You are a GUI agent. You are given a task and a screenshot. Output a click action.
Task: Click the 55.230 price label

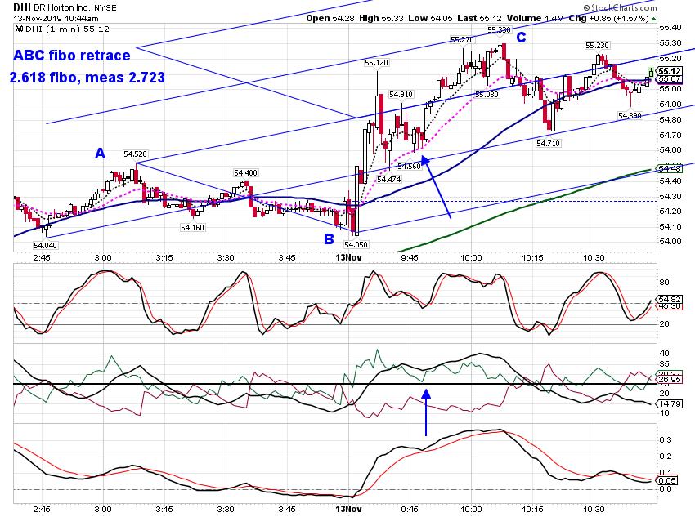597,46
